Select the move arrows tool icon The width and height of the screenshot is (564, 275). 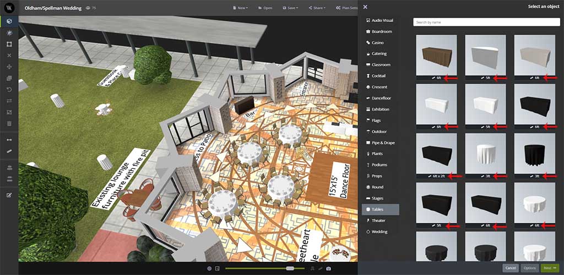9,67
